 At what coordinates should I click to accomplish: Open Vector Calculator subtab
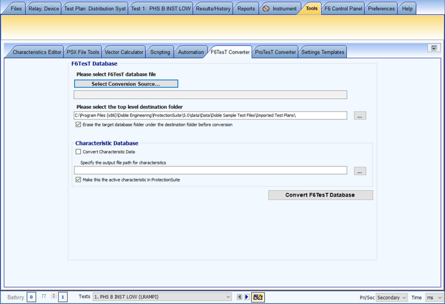tap(124, 52)
